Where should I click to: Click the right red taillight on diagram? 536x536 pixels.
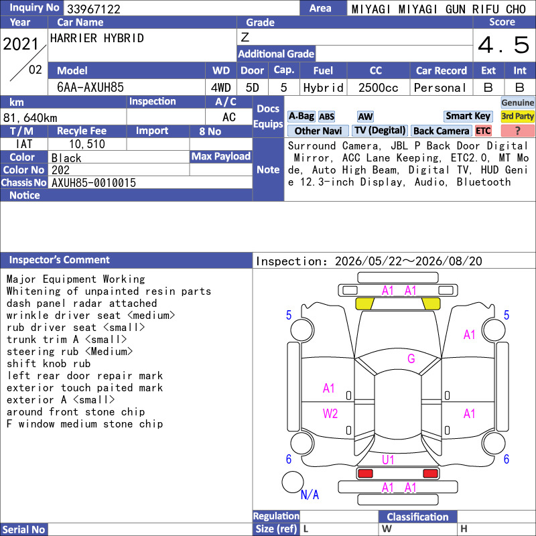[430, 474]
